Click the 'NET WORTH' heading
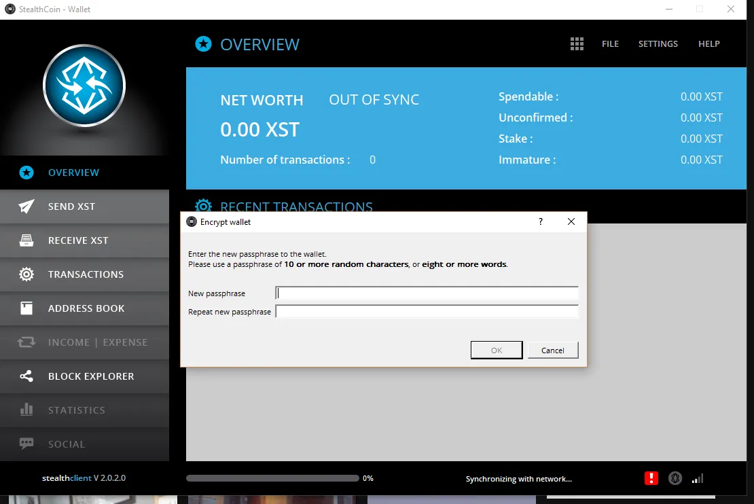Image resolution: width=754 pixels, height=504 pixels. (262, 100)
